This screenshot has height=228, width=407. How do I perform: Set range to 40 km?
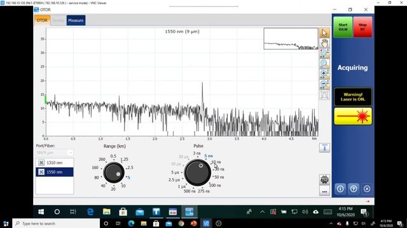pos(103,186)
